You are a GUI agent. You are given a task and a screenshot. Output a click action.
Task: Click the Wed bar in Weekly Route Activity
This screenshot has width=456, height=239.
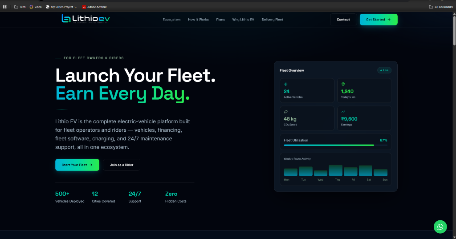pos(321,173)
